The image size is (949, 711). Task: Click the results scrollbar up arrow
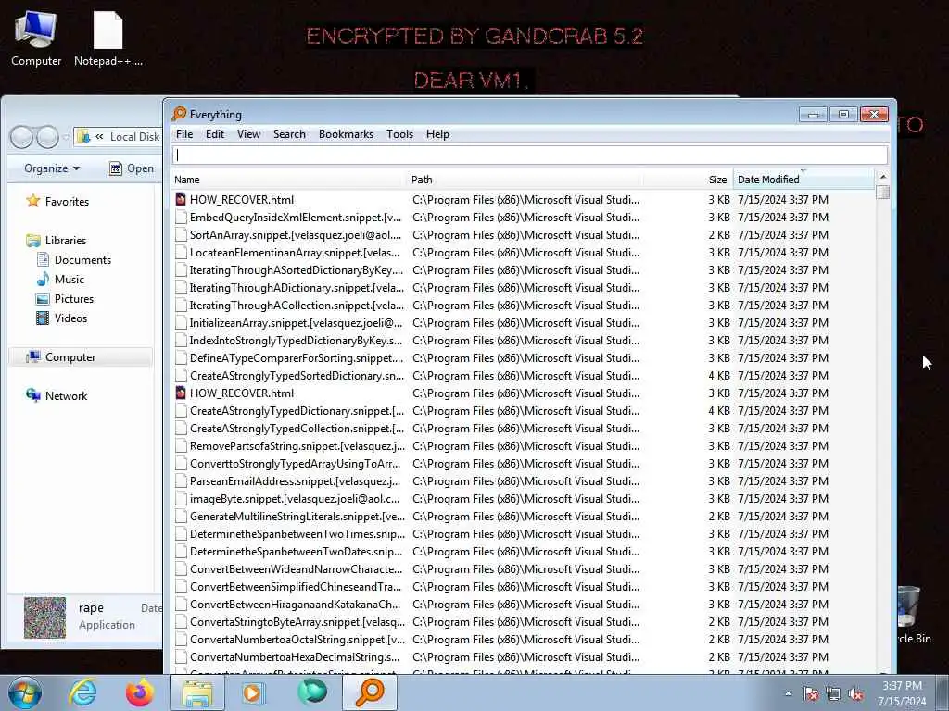pos(882,177)
